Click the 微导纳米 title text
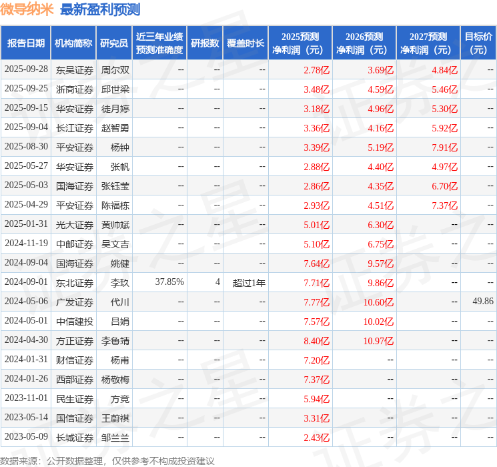The image size is (497, 467). coord(27,9)
